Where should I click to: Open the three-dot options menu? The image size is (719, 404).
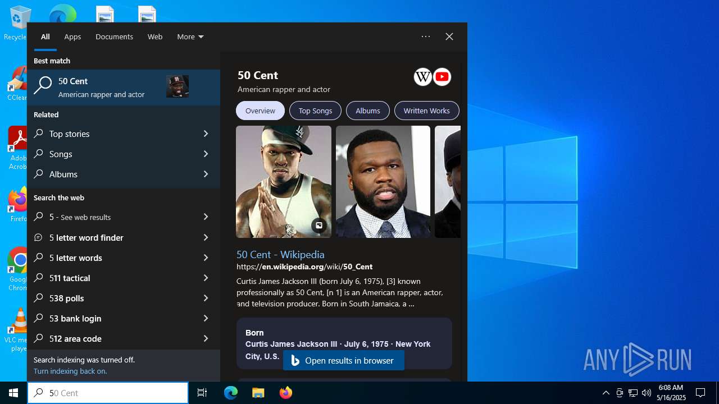point(426,36)
